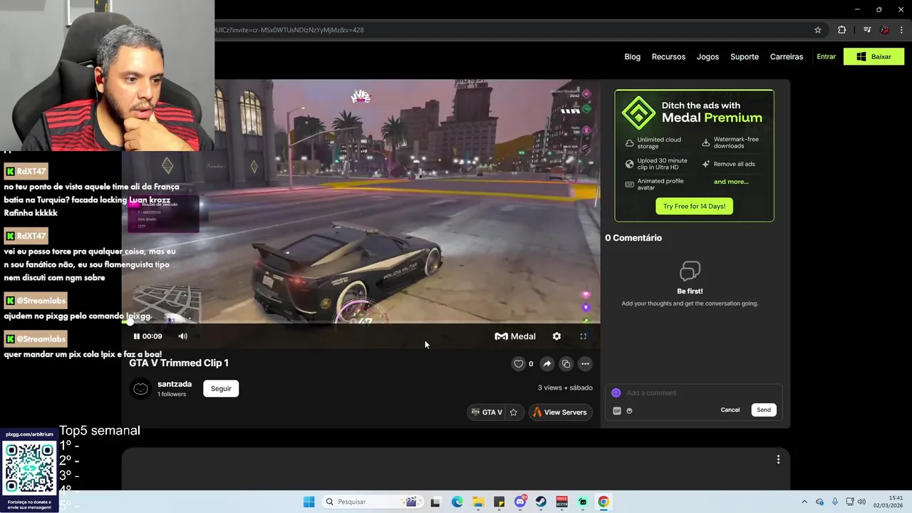
Task: Open the Suporte nav item
Action: pos(745,57)
